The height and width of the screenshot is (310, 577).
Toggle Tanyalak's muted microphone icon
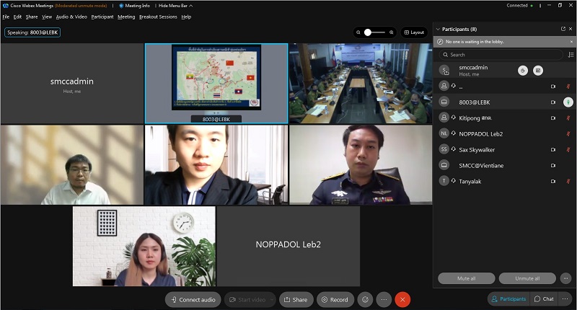(x=568, y=181)
